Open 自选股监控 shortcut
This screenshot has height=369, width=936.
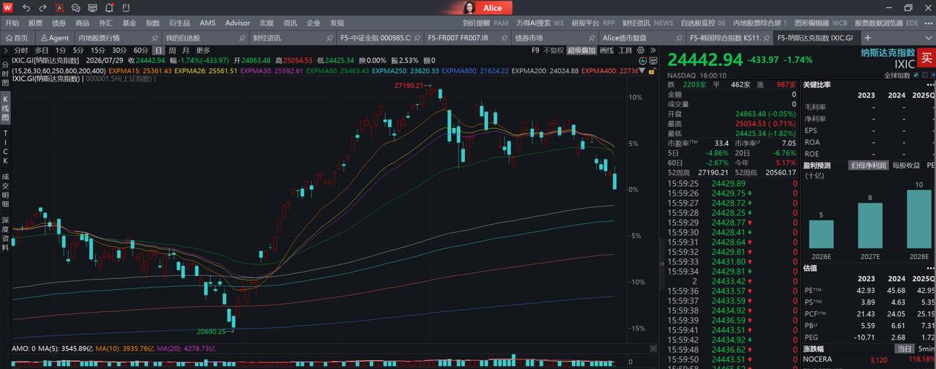703,23
